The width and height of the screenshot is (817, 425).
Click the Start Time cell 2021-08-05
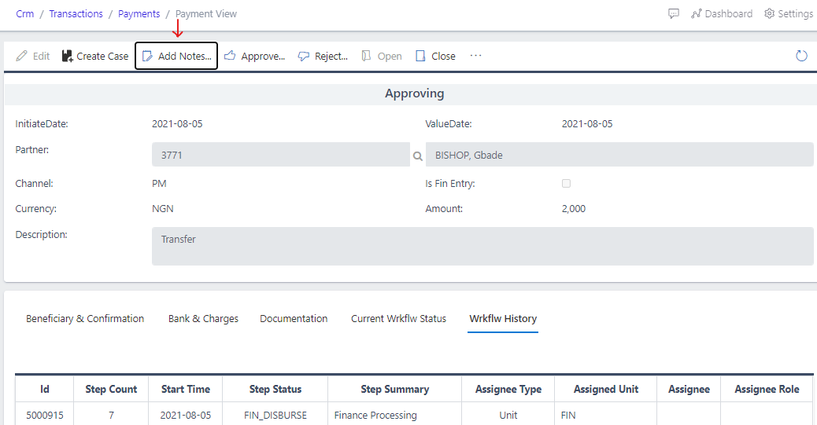tap(186, 415)
